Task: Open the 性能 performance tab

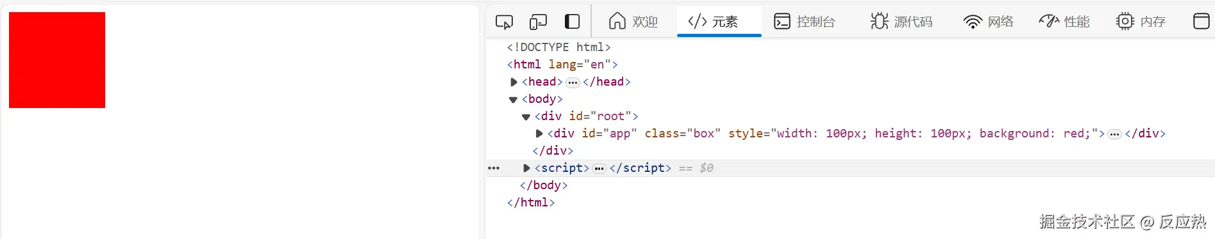Action: point(1064,22)
